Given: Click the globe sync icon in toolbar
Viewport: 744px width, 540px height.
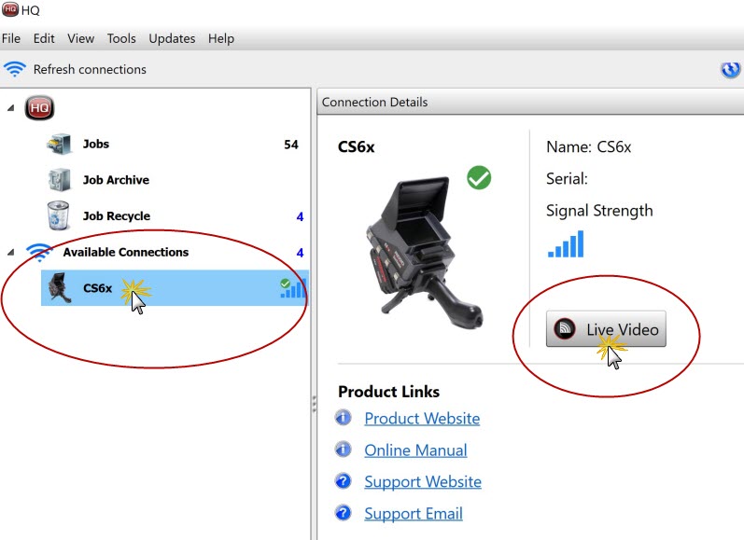Looking at the screenshot, I should [x=730, y=70].
